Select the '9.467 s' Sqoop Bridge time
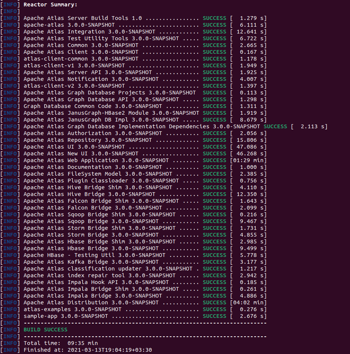The width and height of the screenshot is (350, 354). [252, 221]
